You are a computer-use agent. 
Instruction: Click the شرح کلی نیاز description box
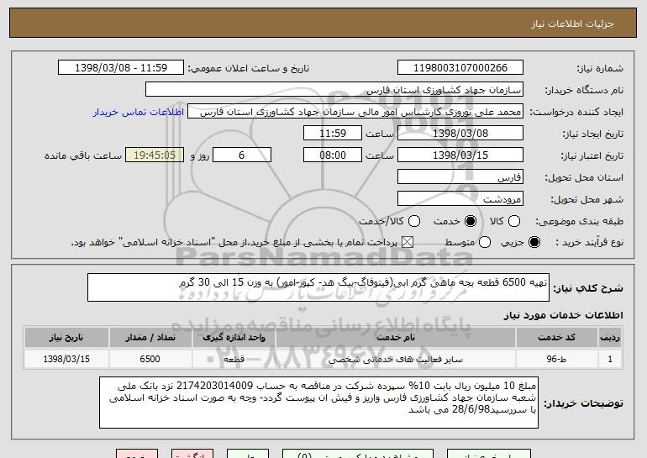click(318, 287)
